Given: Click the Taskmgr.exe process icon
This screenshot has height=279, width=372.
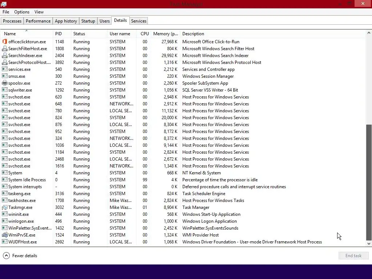Looking at the screenshot, I should (x=4, y=207).
